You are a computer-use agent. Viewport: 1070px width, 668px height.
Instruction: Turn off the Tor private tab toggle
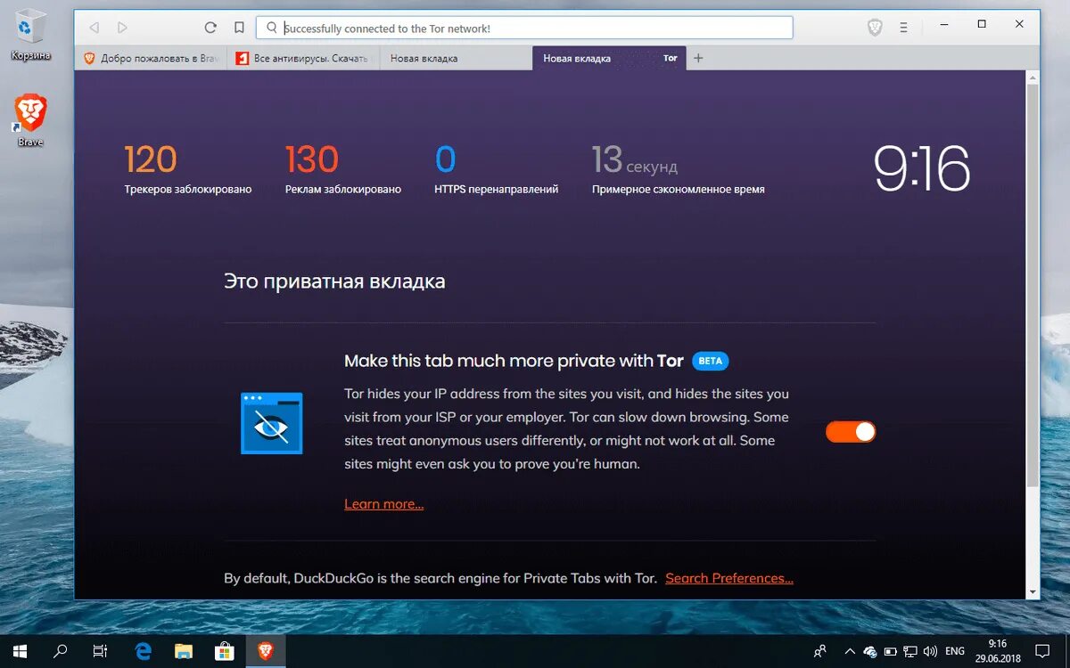point(851,432)
